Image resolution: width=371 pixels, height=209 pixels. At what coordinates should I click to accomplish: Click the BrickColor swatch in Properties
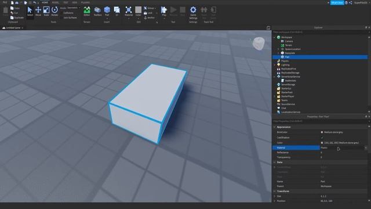[x=322, y=132]
